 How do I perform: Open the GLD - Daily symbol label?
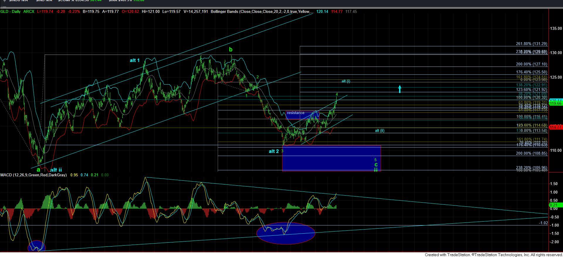tap(11, 12)
